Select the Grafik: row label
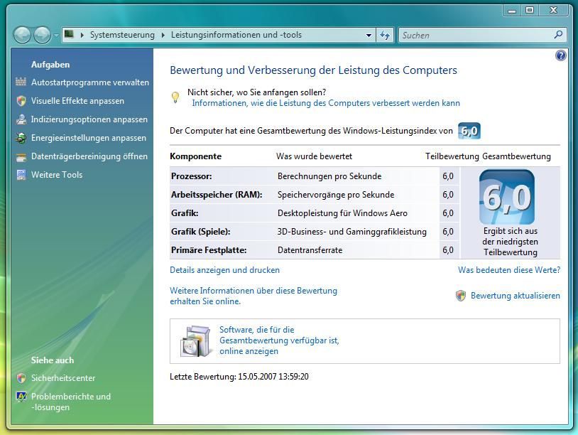 click(185, 213)
